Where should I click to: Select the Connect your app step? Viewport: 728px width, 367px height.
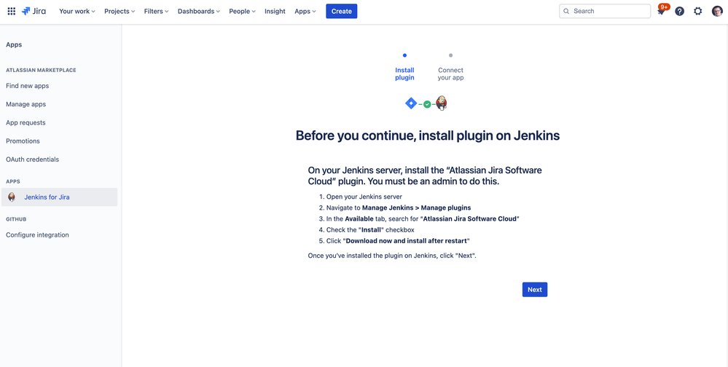(451, 74)
